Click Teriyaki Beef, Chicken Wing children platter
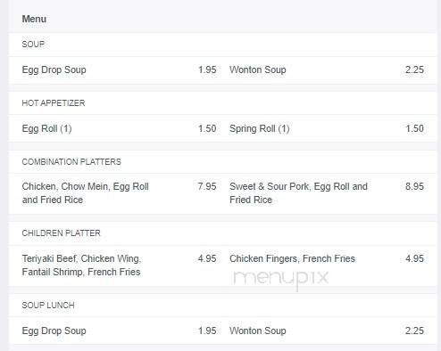This screenshot has height=351, width=441. point(81,265)
